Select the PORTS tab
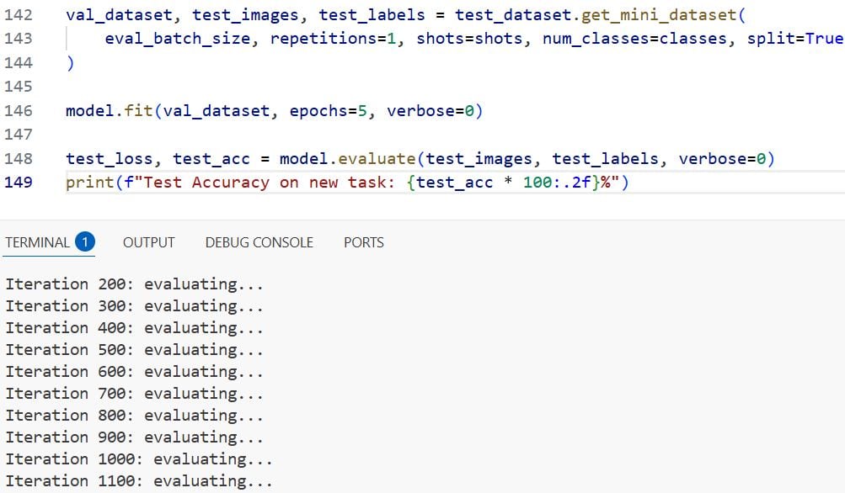845x493 pixels. [363, 241]
